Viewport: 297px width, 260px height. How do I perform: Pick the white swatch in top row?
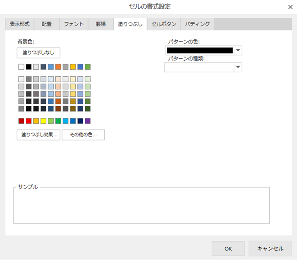tap(21, 67)
